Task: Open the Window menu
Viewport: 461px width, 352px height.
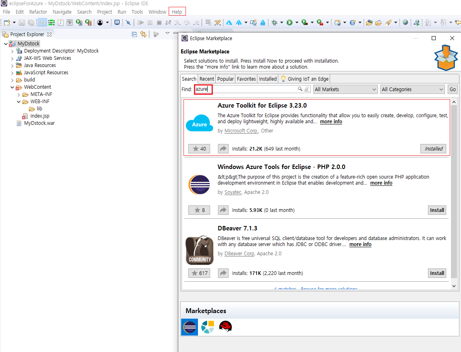Action: coord(157,12)
